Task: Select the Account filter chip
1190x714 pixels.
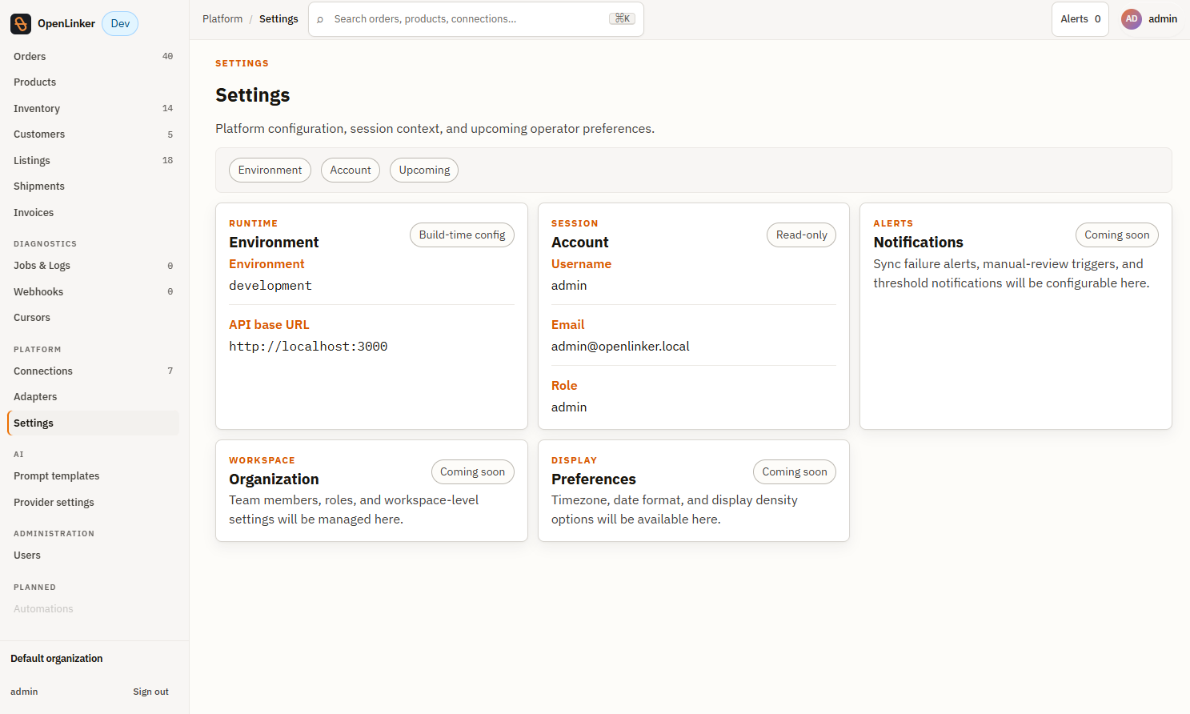Action: click(x=351, y=170)
